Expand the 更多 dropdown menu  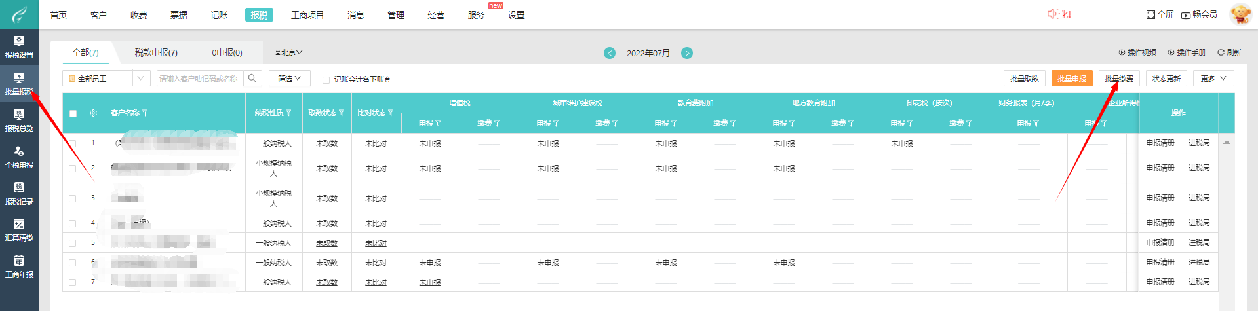tap(1213, 79)
